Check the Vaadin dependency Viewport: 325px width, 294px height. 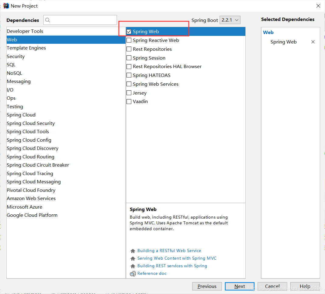pyautogui.click(x=129, y=102)
